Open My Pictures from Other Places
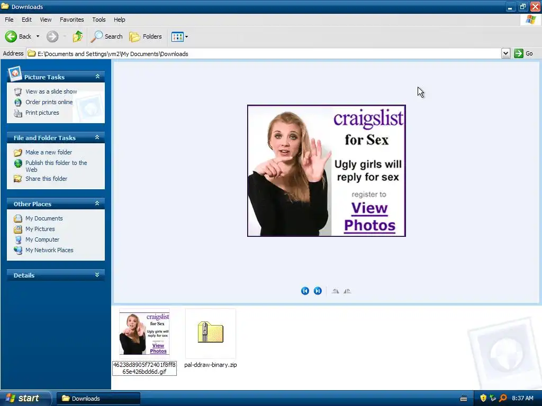The height and width of the screenshot is (406, 542). point(40,229)
